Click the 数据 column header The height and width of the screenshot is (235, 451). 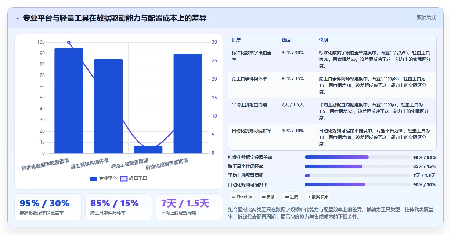[x=286, y=40]
